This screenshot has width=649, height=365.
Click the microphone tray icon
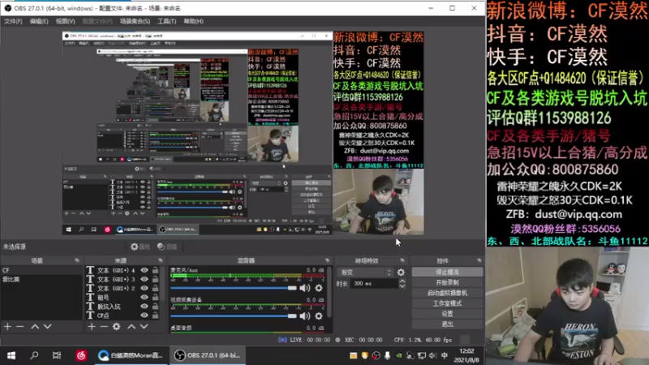[388, 355]
